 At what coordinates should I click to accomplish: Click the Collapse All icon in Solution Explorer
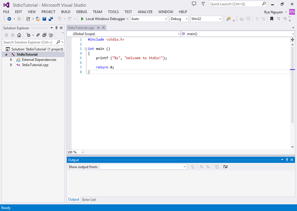[x=44, y=35]
